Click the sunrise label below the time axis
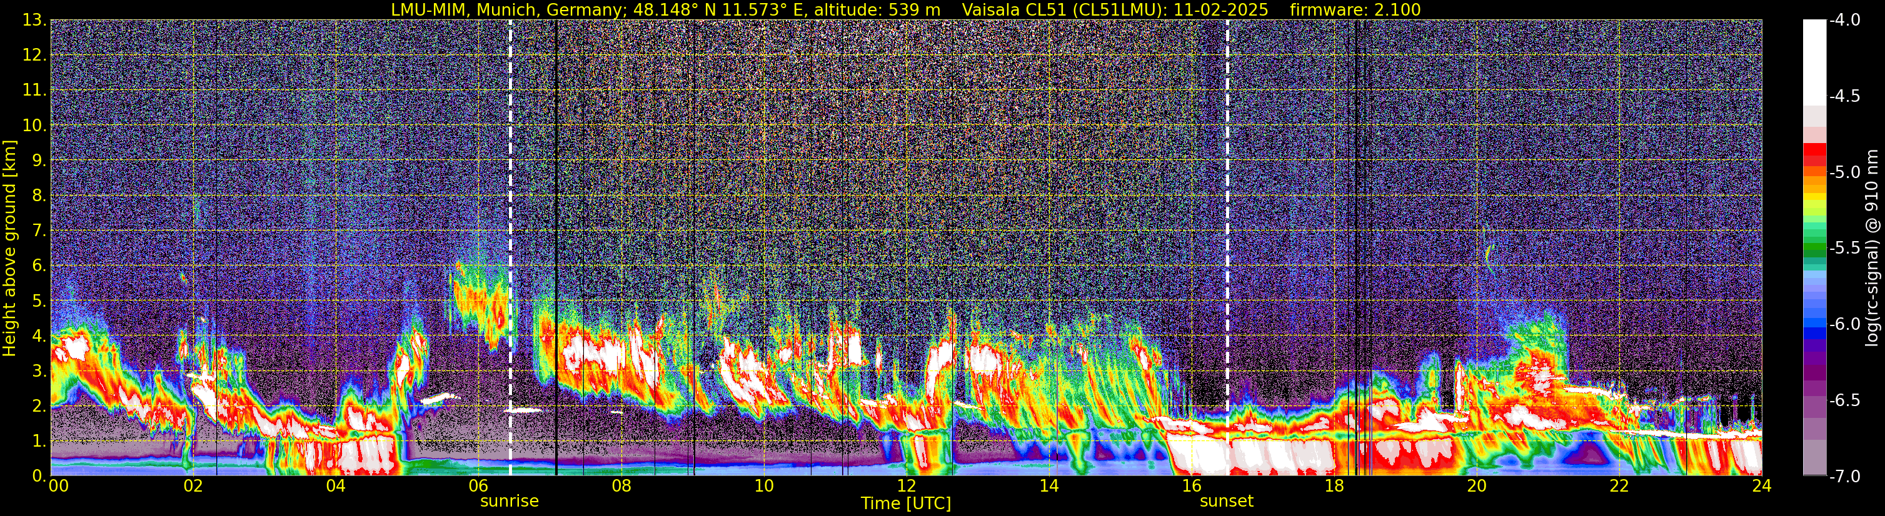The width and height of the screenshot is (1885, 516). pos(510,502)
